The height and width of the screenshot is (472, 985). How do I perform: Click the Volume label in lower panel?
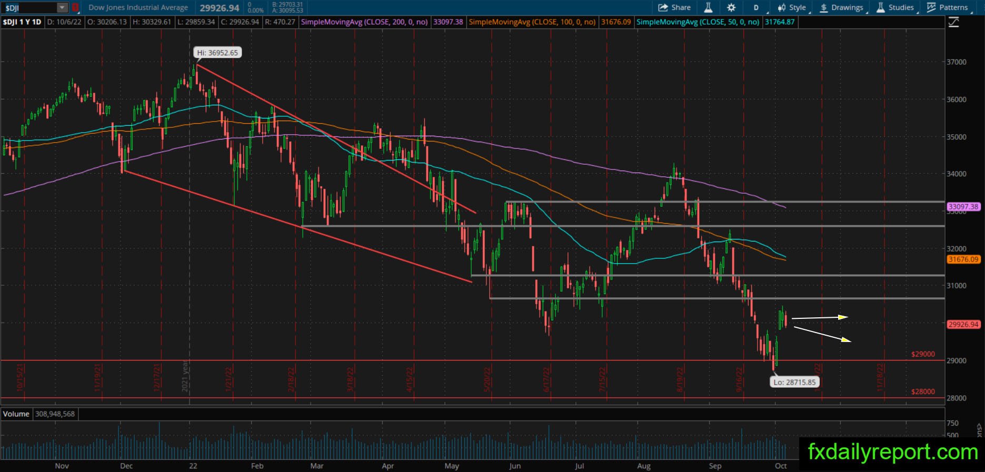pyautogui.click(x=16, y=414)
